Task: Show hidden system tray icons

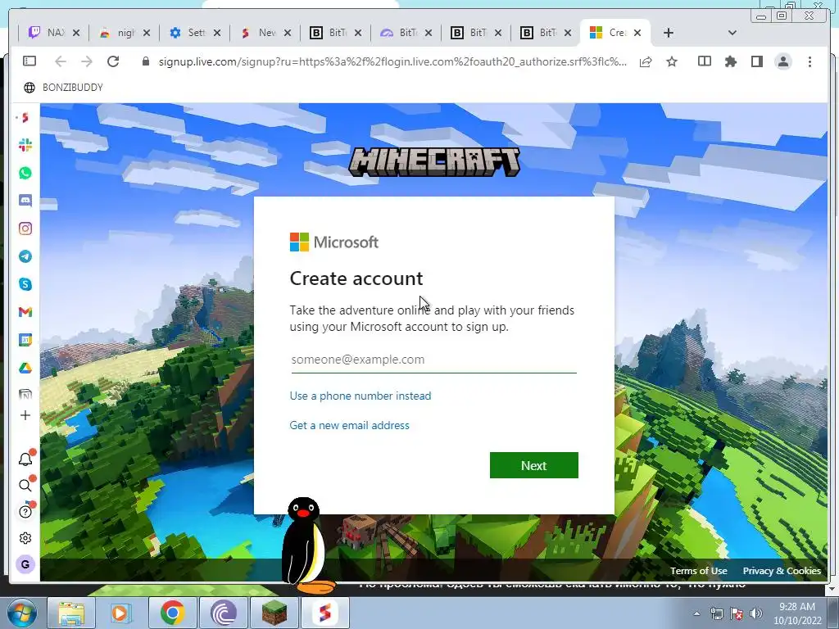Action: coord(696,613)
